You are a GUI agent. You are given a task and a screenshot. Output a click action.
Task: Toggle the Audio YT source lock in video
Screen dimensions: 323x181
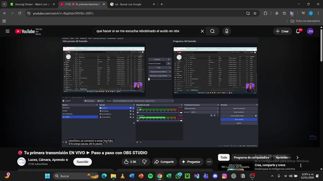(133, 108)
